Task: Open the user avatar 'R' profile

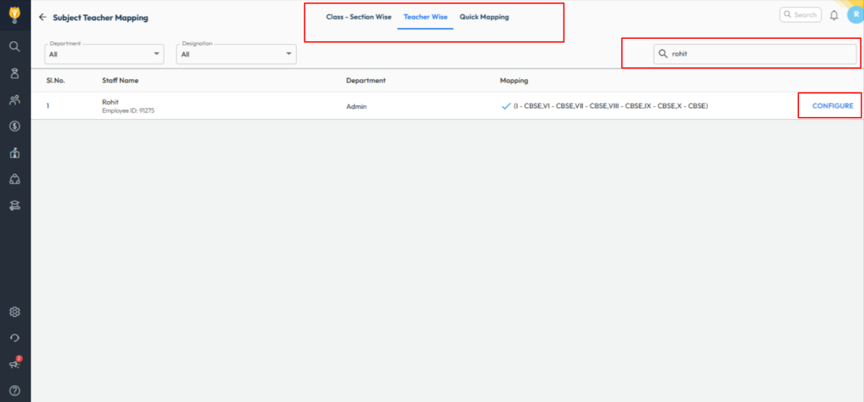Action: (853, 15)
